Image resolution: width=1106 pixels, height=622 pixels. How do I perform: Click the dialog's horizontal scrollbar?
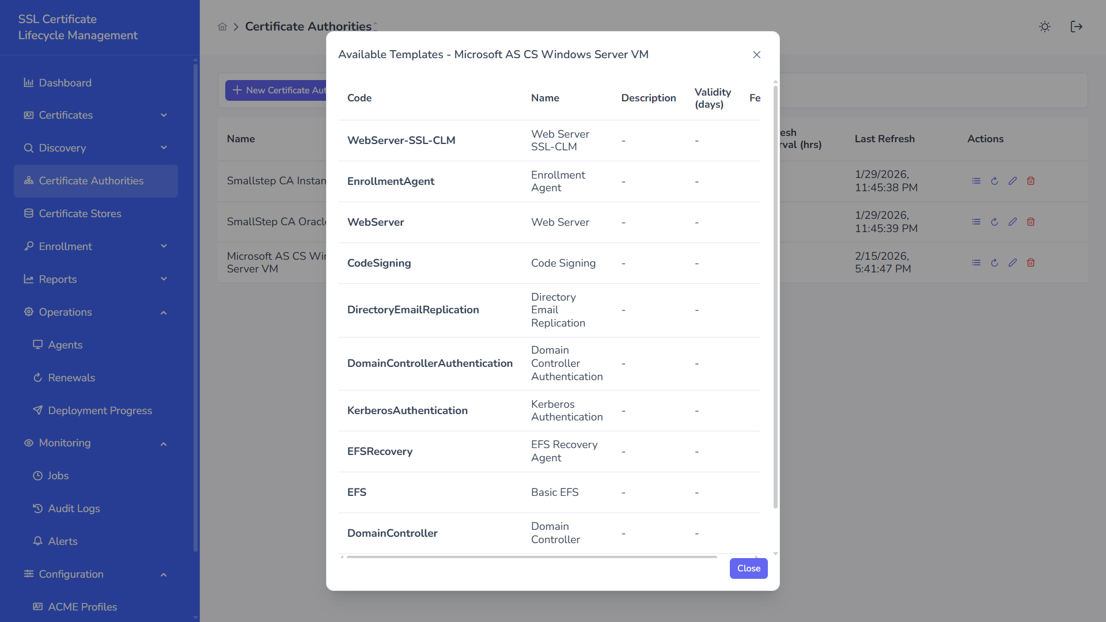(x=531, y=557)
